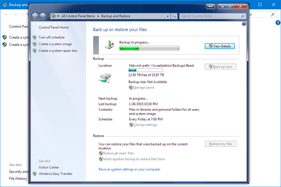Maximize the background Backup and Restore window
Image resolution: width=281 pixels, height=187 pixels.
click(260, 5)
